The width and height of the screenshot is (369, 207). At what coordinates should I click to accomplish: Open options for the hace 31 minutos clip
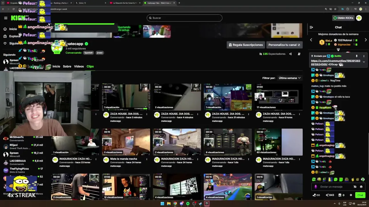[x=248, y=114]
